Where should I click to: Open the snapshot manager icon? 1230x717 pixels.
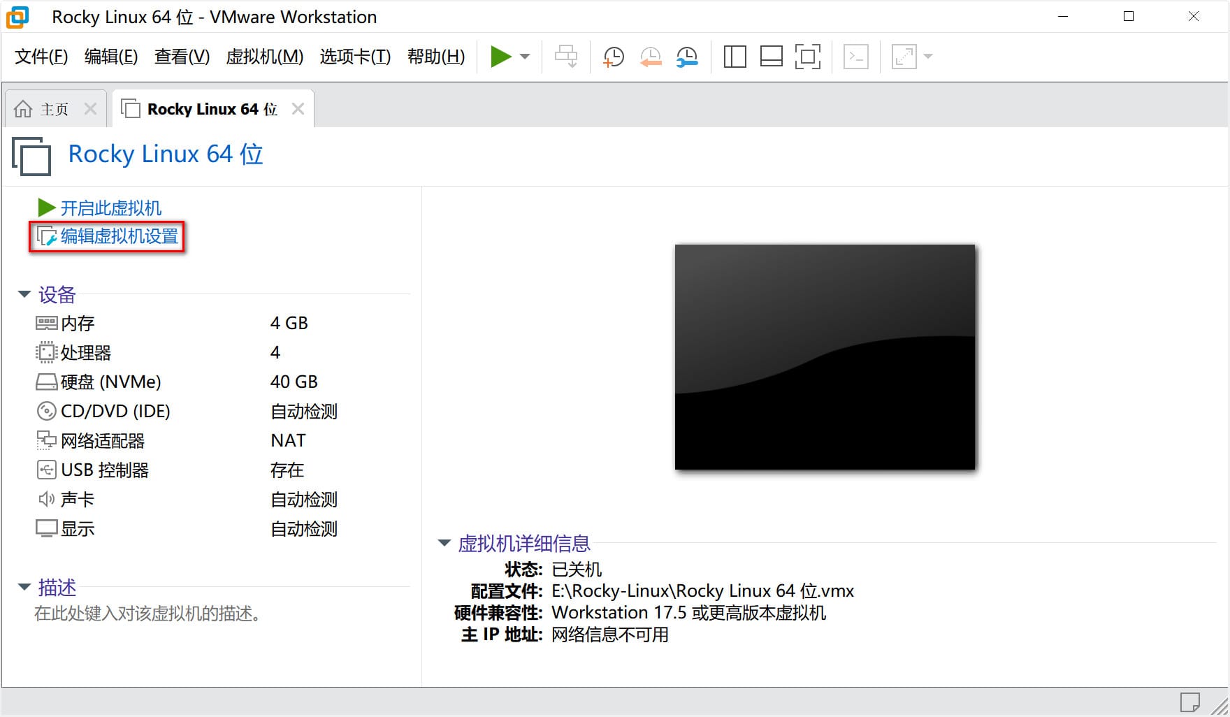click(x=687, y=57)
